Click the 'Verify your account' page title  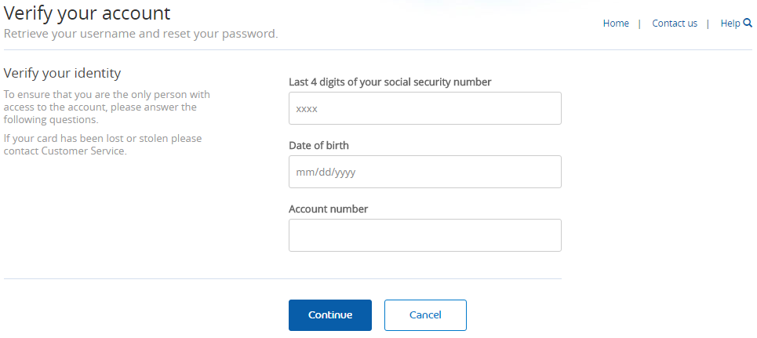click(87, 13)
